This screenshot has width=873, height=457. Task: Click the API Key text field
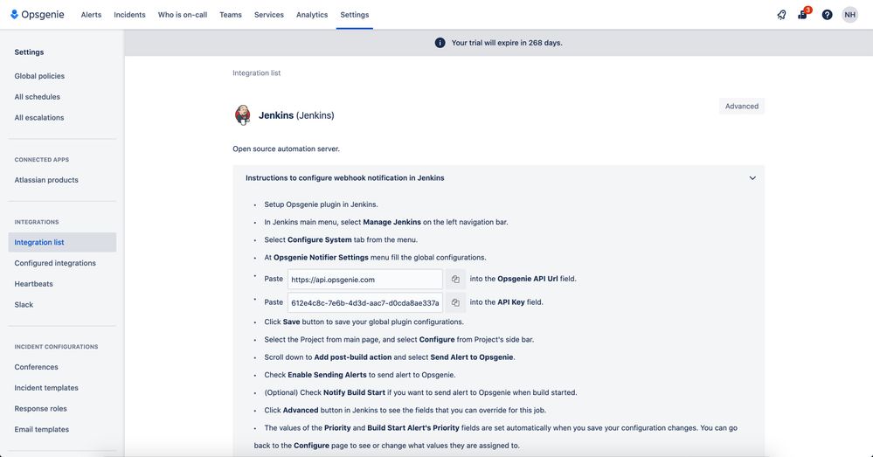pos(365,303)
